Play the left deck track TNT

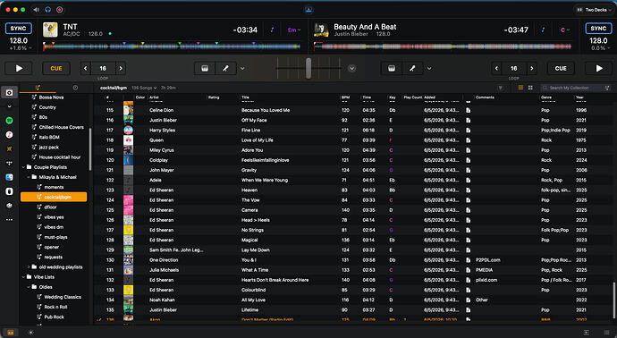[19, 69]
